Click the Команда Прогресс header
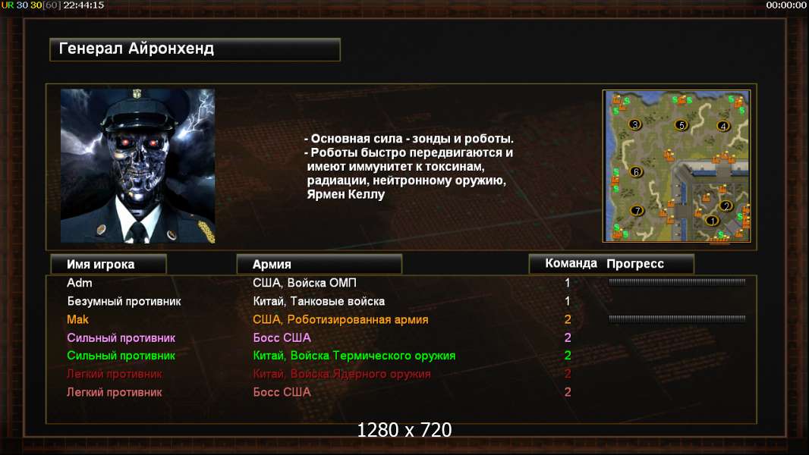 tap(612, 263)
